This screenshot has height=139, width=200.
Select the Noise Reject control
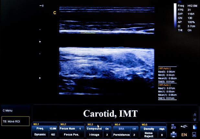(x=149, y=135)
